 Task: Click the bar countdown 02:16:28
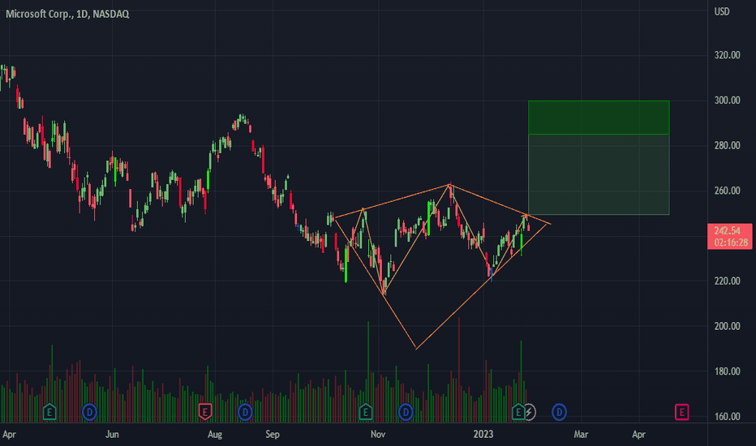(x=731, y=242)
